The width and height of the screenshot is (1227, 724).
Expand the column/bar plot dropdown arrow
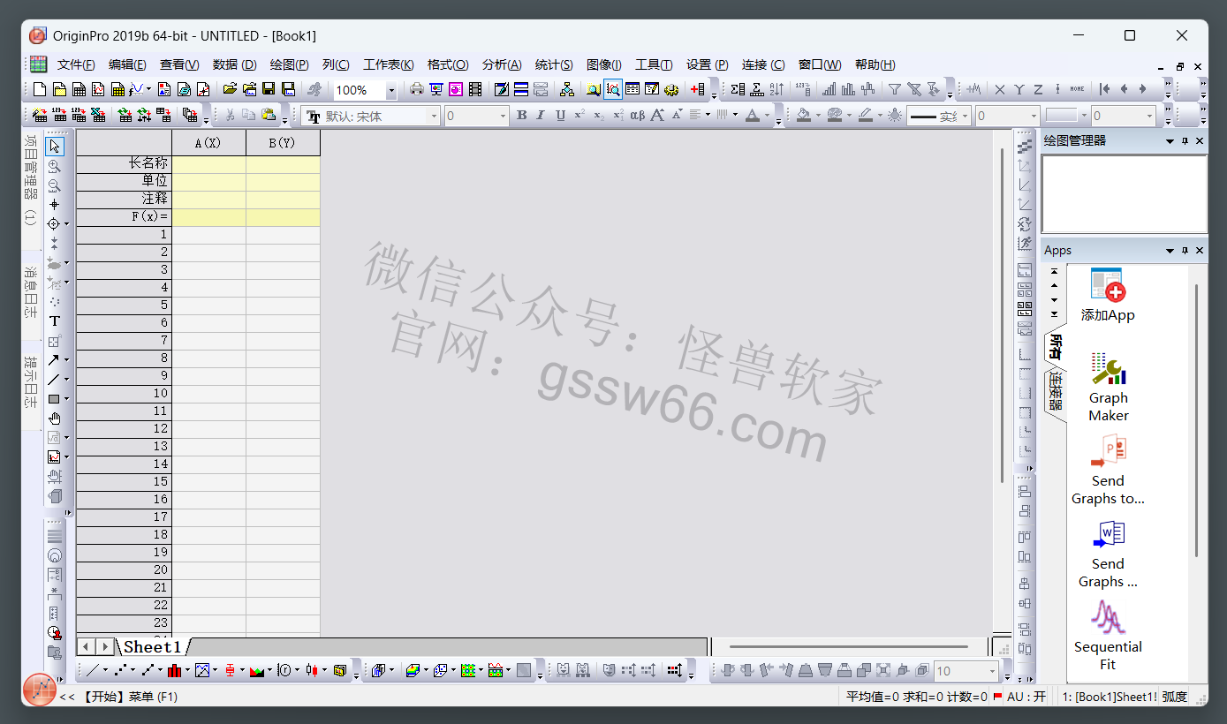coord(187,670)
